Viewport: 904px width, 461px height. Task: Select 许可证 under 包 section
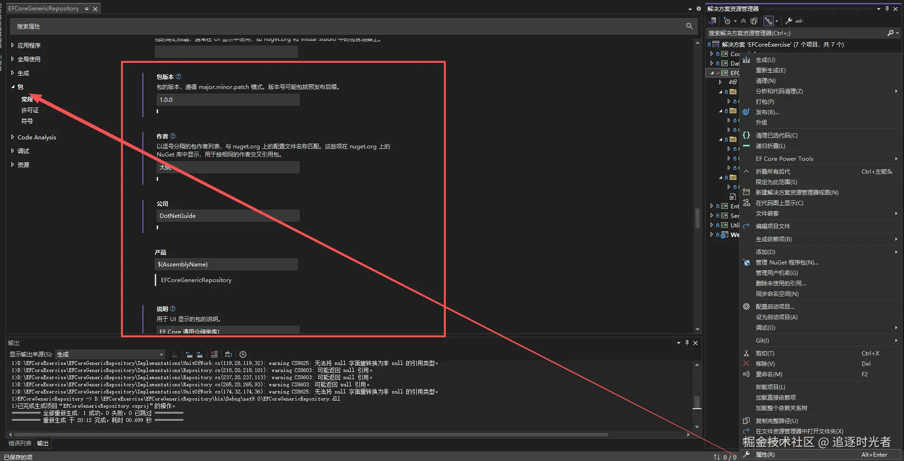pos(30,110)
